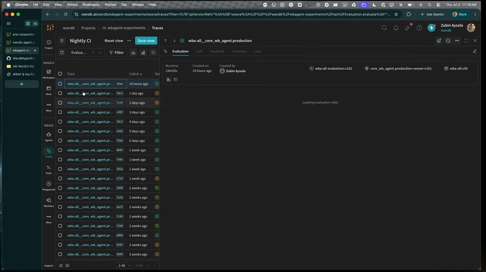
Task: Open the Filter button
Action: point(117,53)
